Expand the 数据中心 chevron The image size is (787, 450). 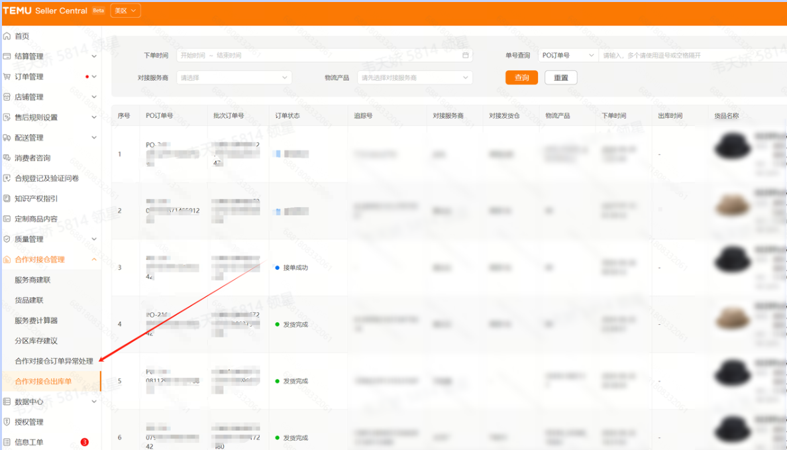pos(94,402)
